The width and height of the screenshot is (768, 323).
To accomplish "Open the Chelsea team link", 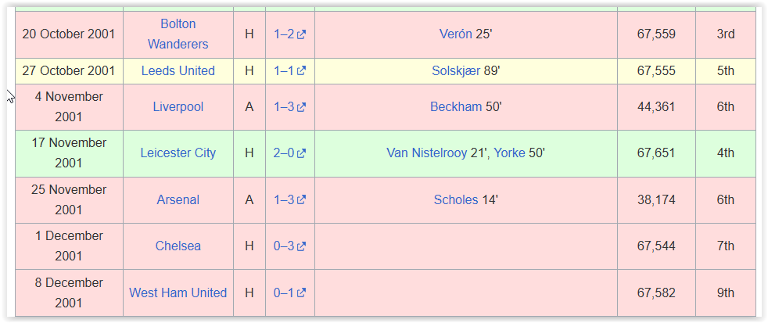I will (x=178, y=246).
